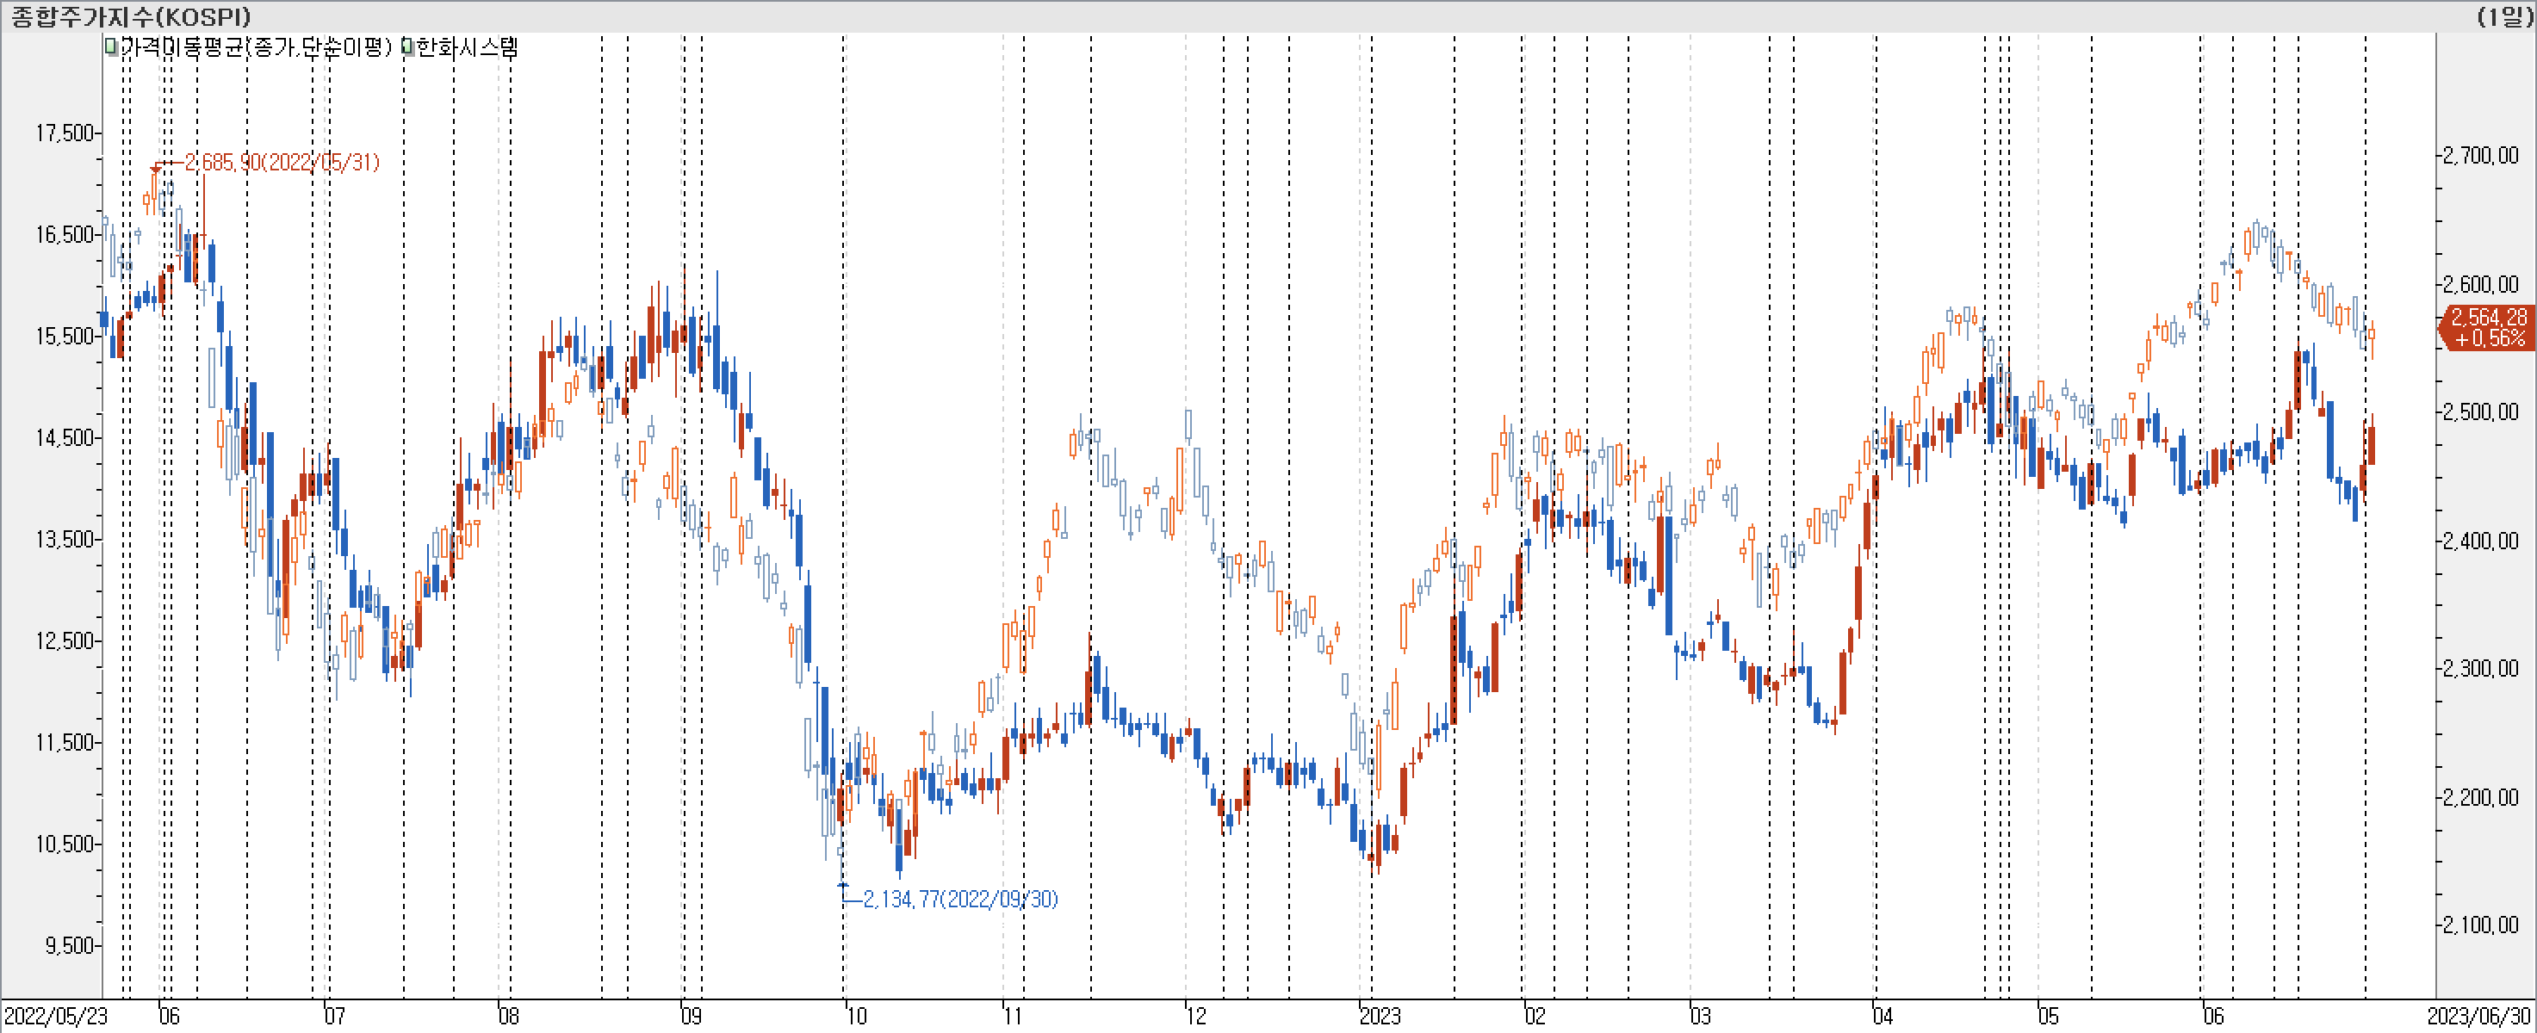Select the 한화시스템 legend label
Image resolution: width=2537 pixels, height=1033 pixels.
point(467,46)
